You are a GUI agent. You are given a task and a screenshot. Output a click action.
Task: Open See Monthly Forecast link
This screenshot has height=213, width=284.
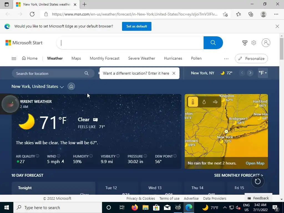239,175
